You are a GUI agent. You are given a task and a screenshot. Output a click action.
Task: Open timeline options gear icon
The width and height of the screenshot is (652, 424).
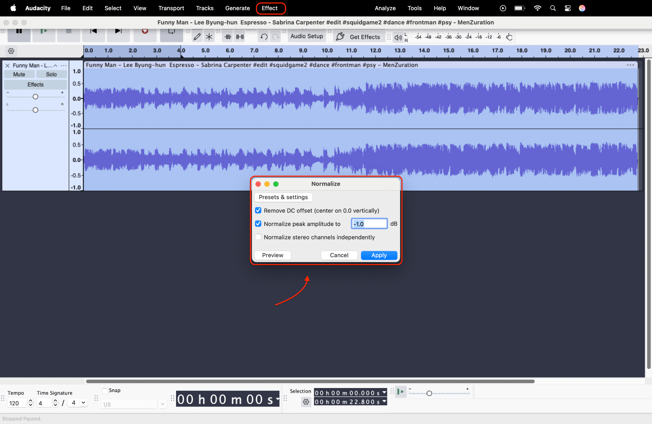[11, 51]
